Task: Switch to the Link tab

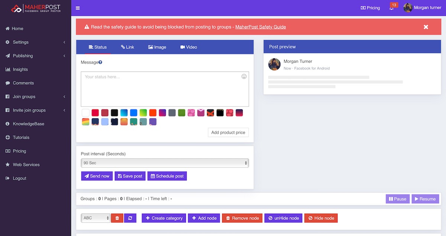Action: coord(127,47)
